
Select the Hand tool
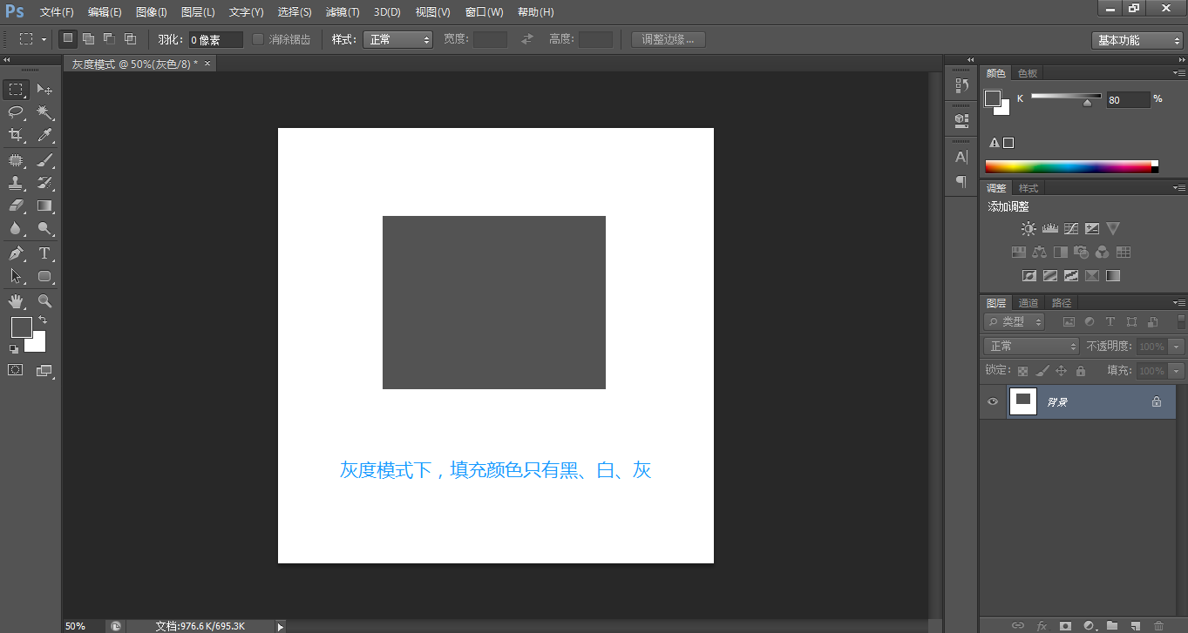(16, 301)
